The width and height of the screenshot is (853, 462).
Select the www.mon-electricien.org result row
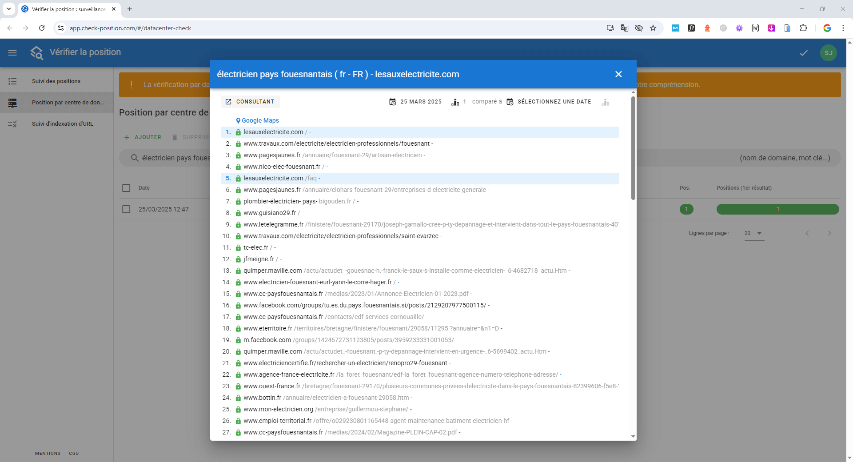coord(420,409)
